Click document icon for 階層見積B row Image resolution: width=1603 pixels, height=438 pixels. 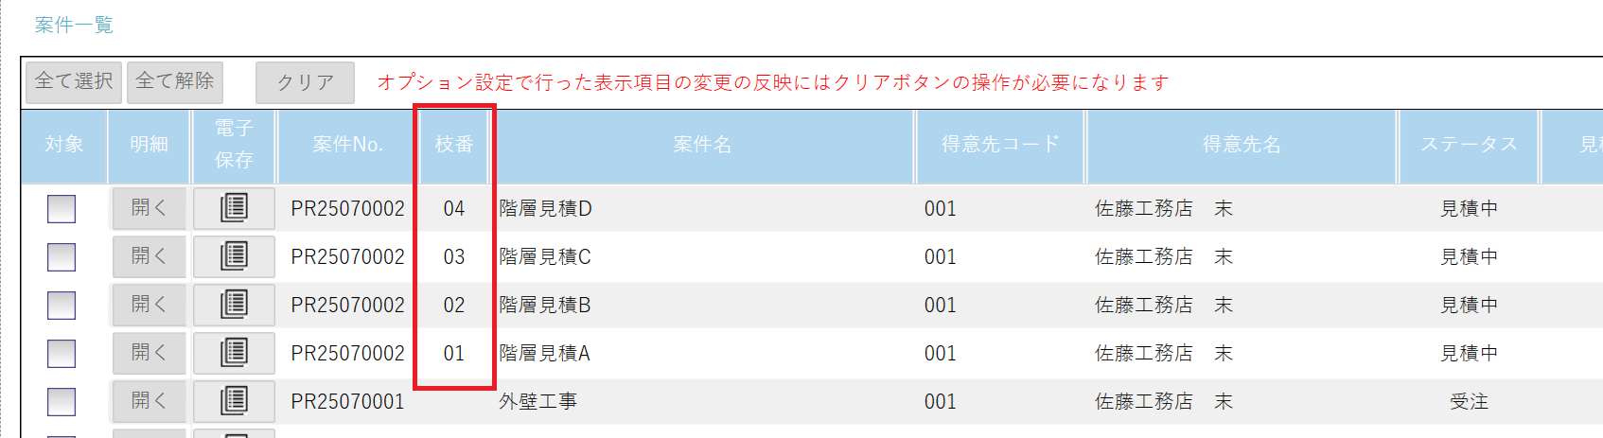[x=234, y=305]
